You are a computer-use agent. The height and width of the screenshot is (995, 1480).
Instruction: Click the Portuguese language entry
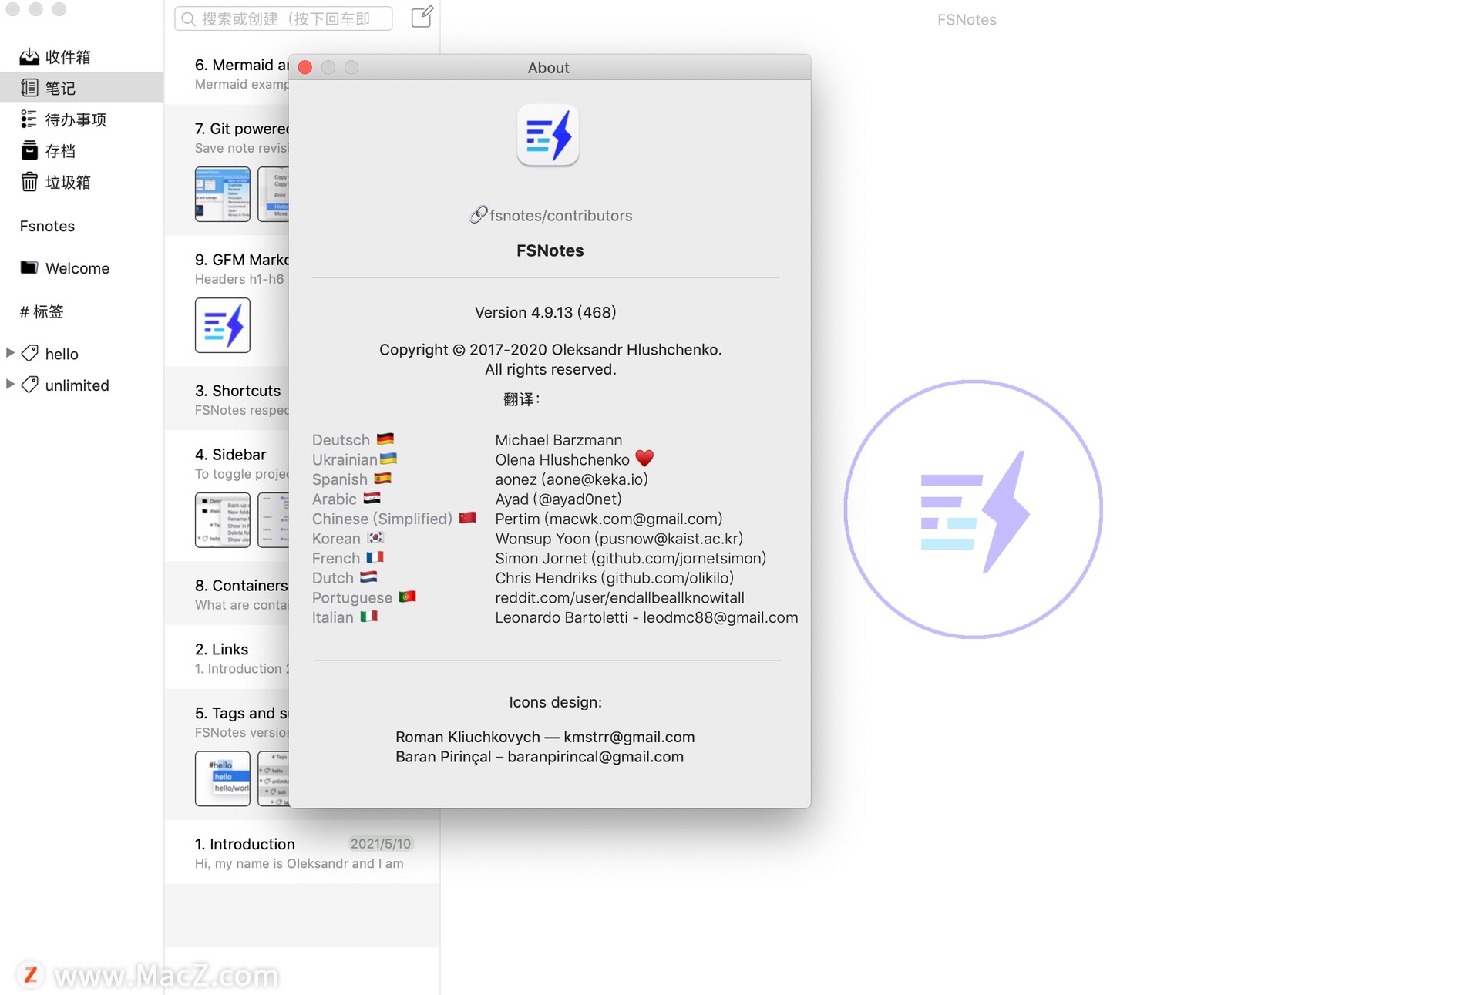click(364, 597)
